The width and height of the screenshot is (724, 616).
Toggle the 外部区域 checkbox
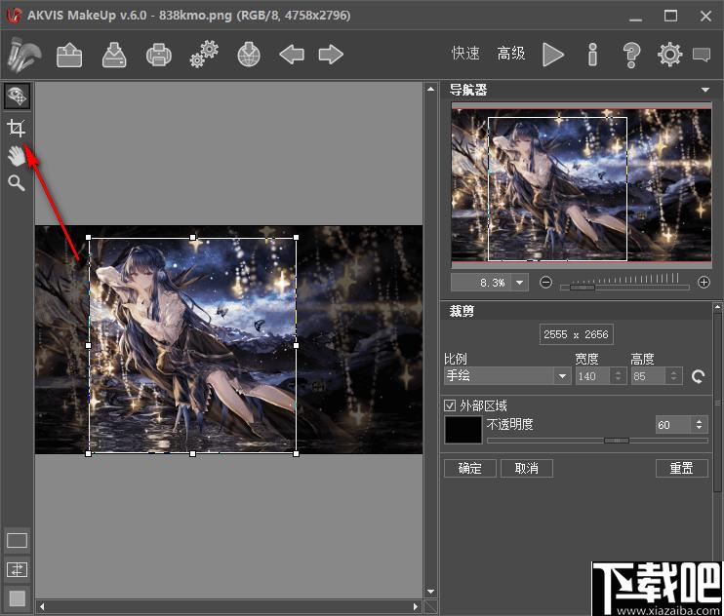[450, 405]
